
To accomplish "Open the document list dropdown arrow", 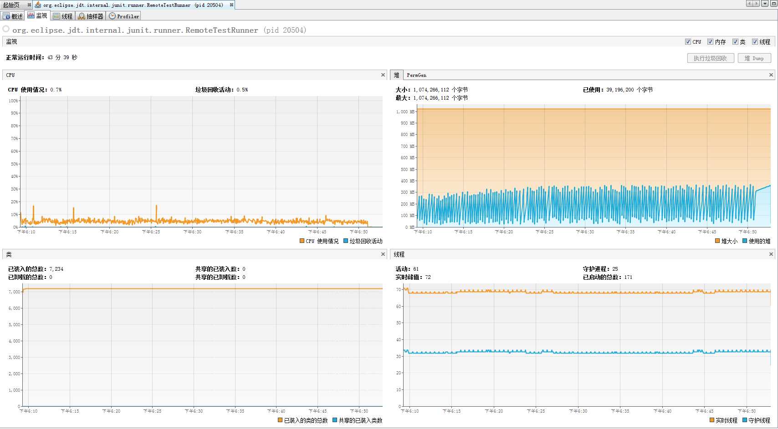I will (765, 4).
